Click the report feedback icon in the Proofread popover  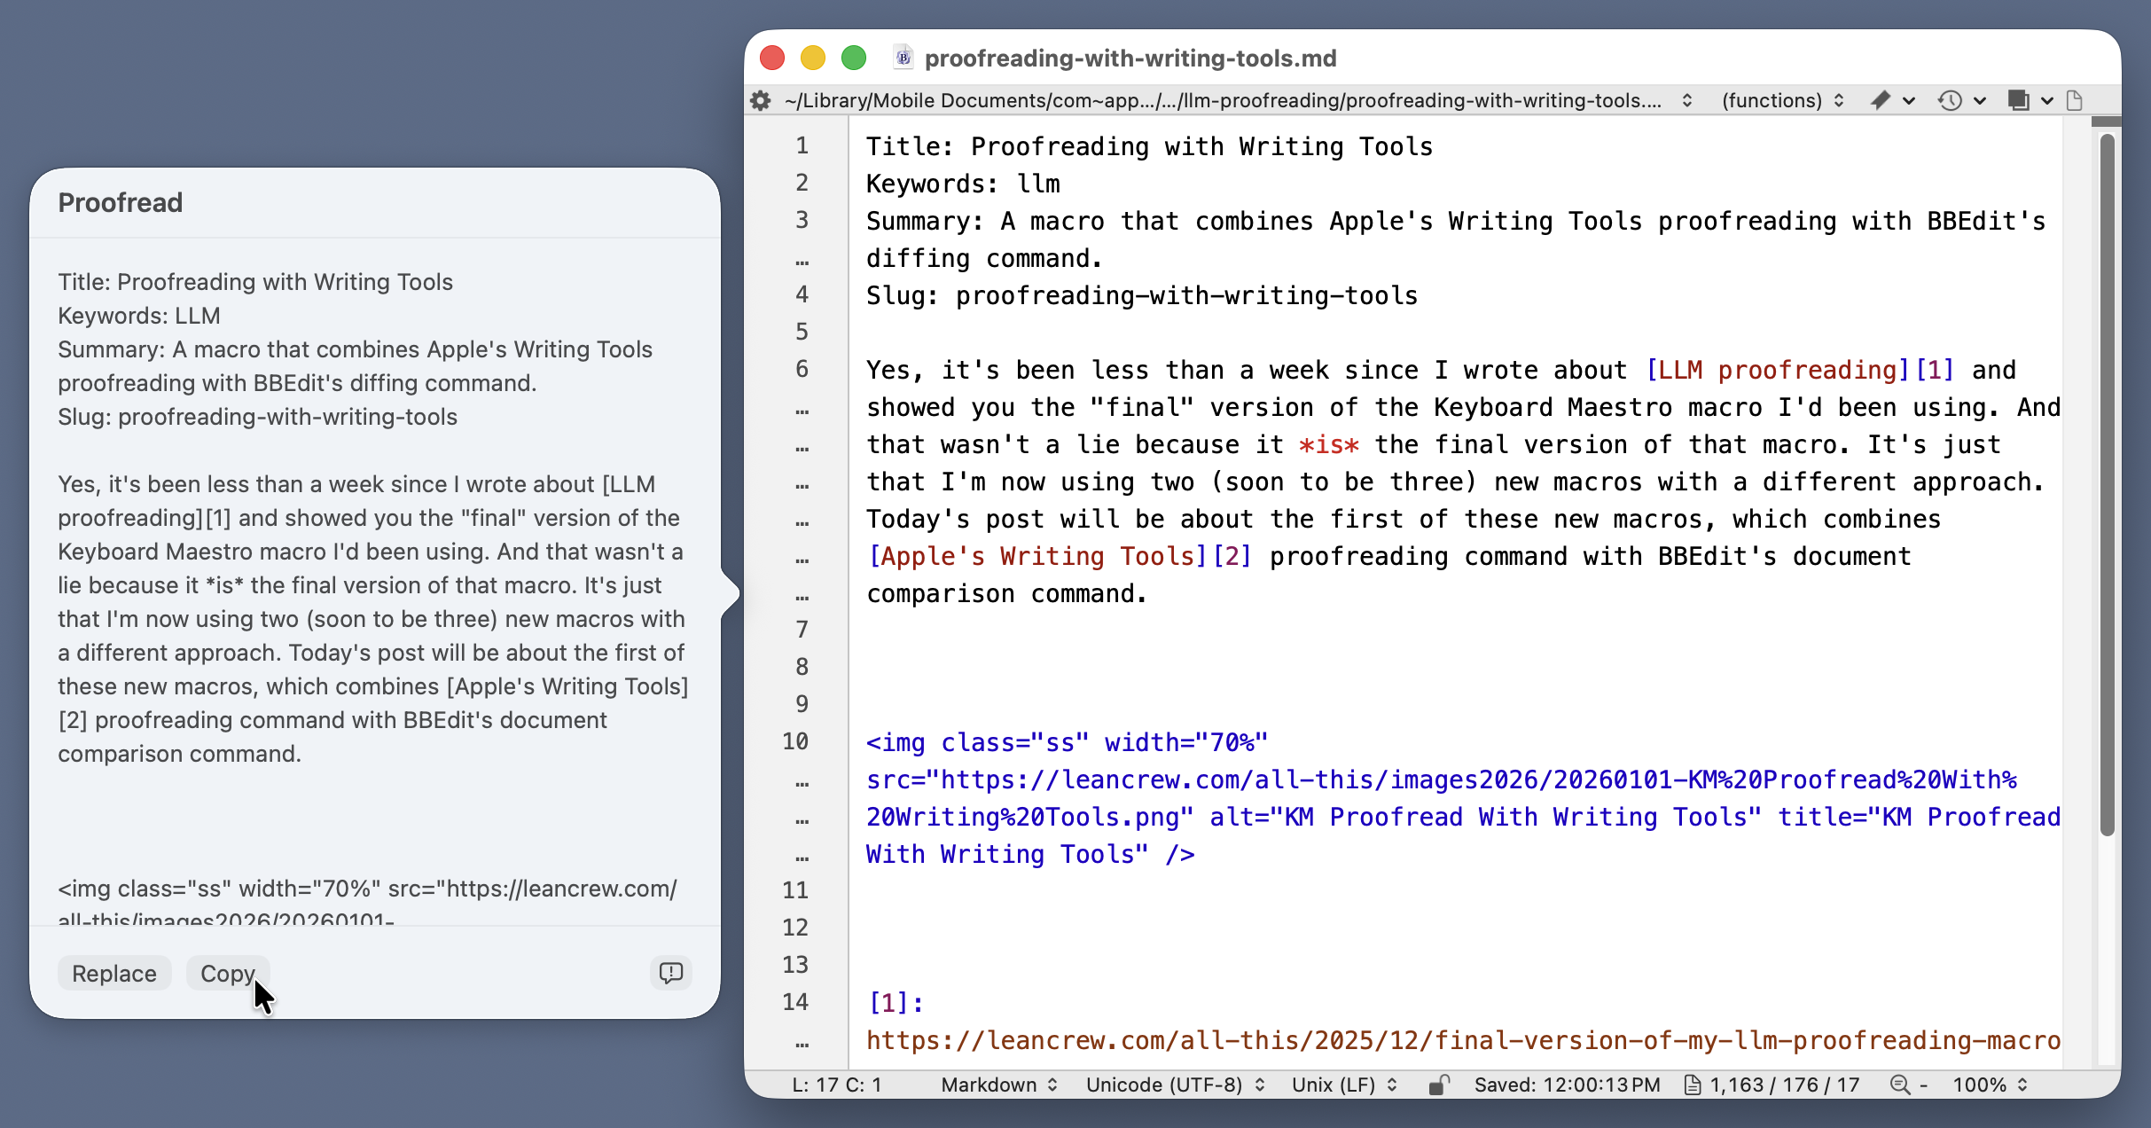tap(670, 973)
